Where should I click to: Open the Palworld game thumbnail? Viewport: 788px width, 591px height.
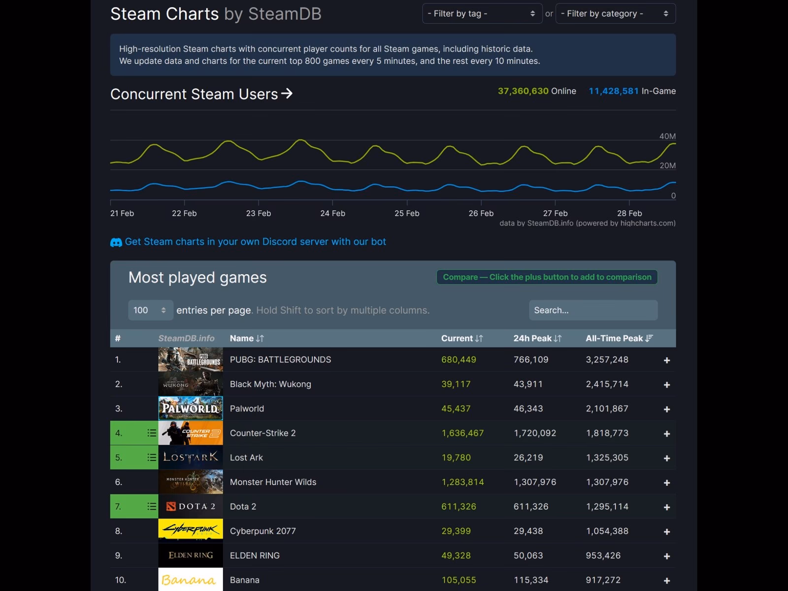pyautogui.click(x=191, y=408)
